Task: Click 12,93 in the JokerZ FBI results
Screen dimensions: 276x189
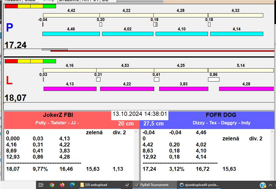Action: (x=13, y=157)
